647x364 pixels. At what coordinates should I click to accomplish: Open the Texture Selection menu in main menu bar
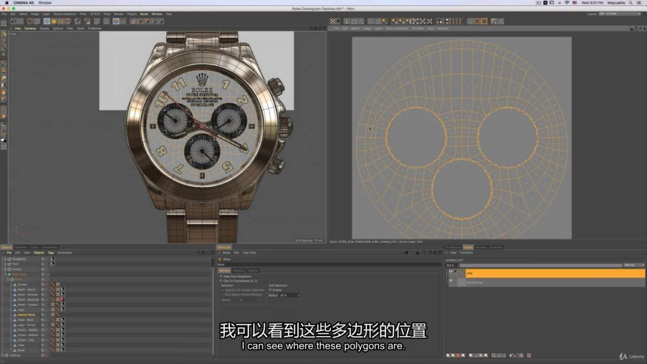pos(65,14)
